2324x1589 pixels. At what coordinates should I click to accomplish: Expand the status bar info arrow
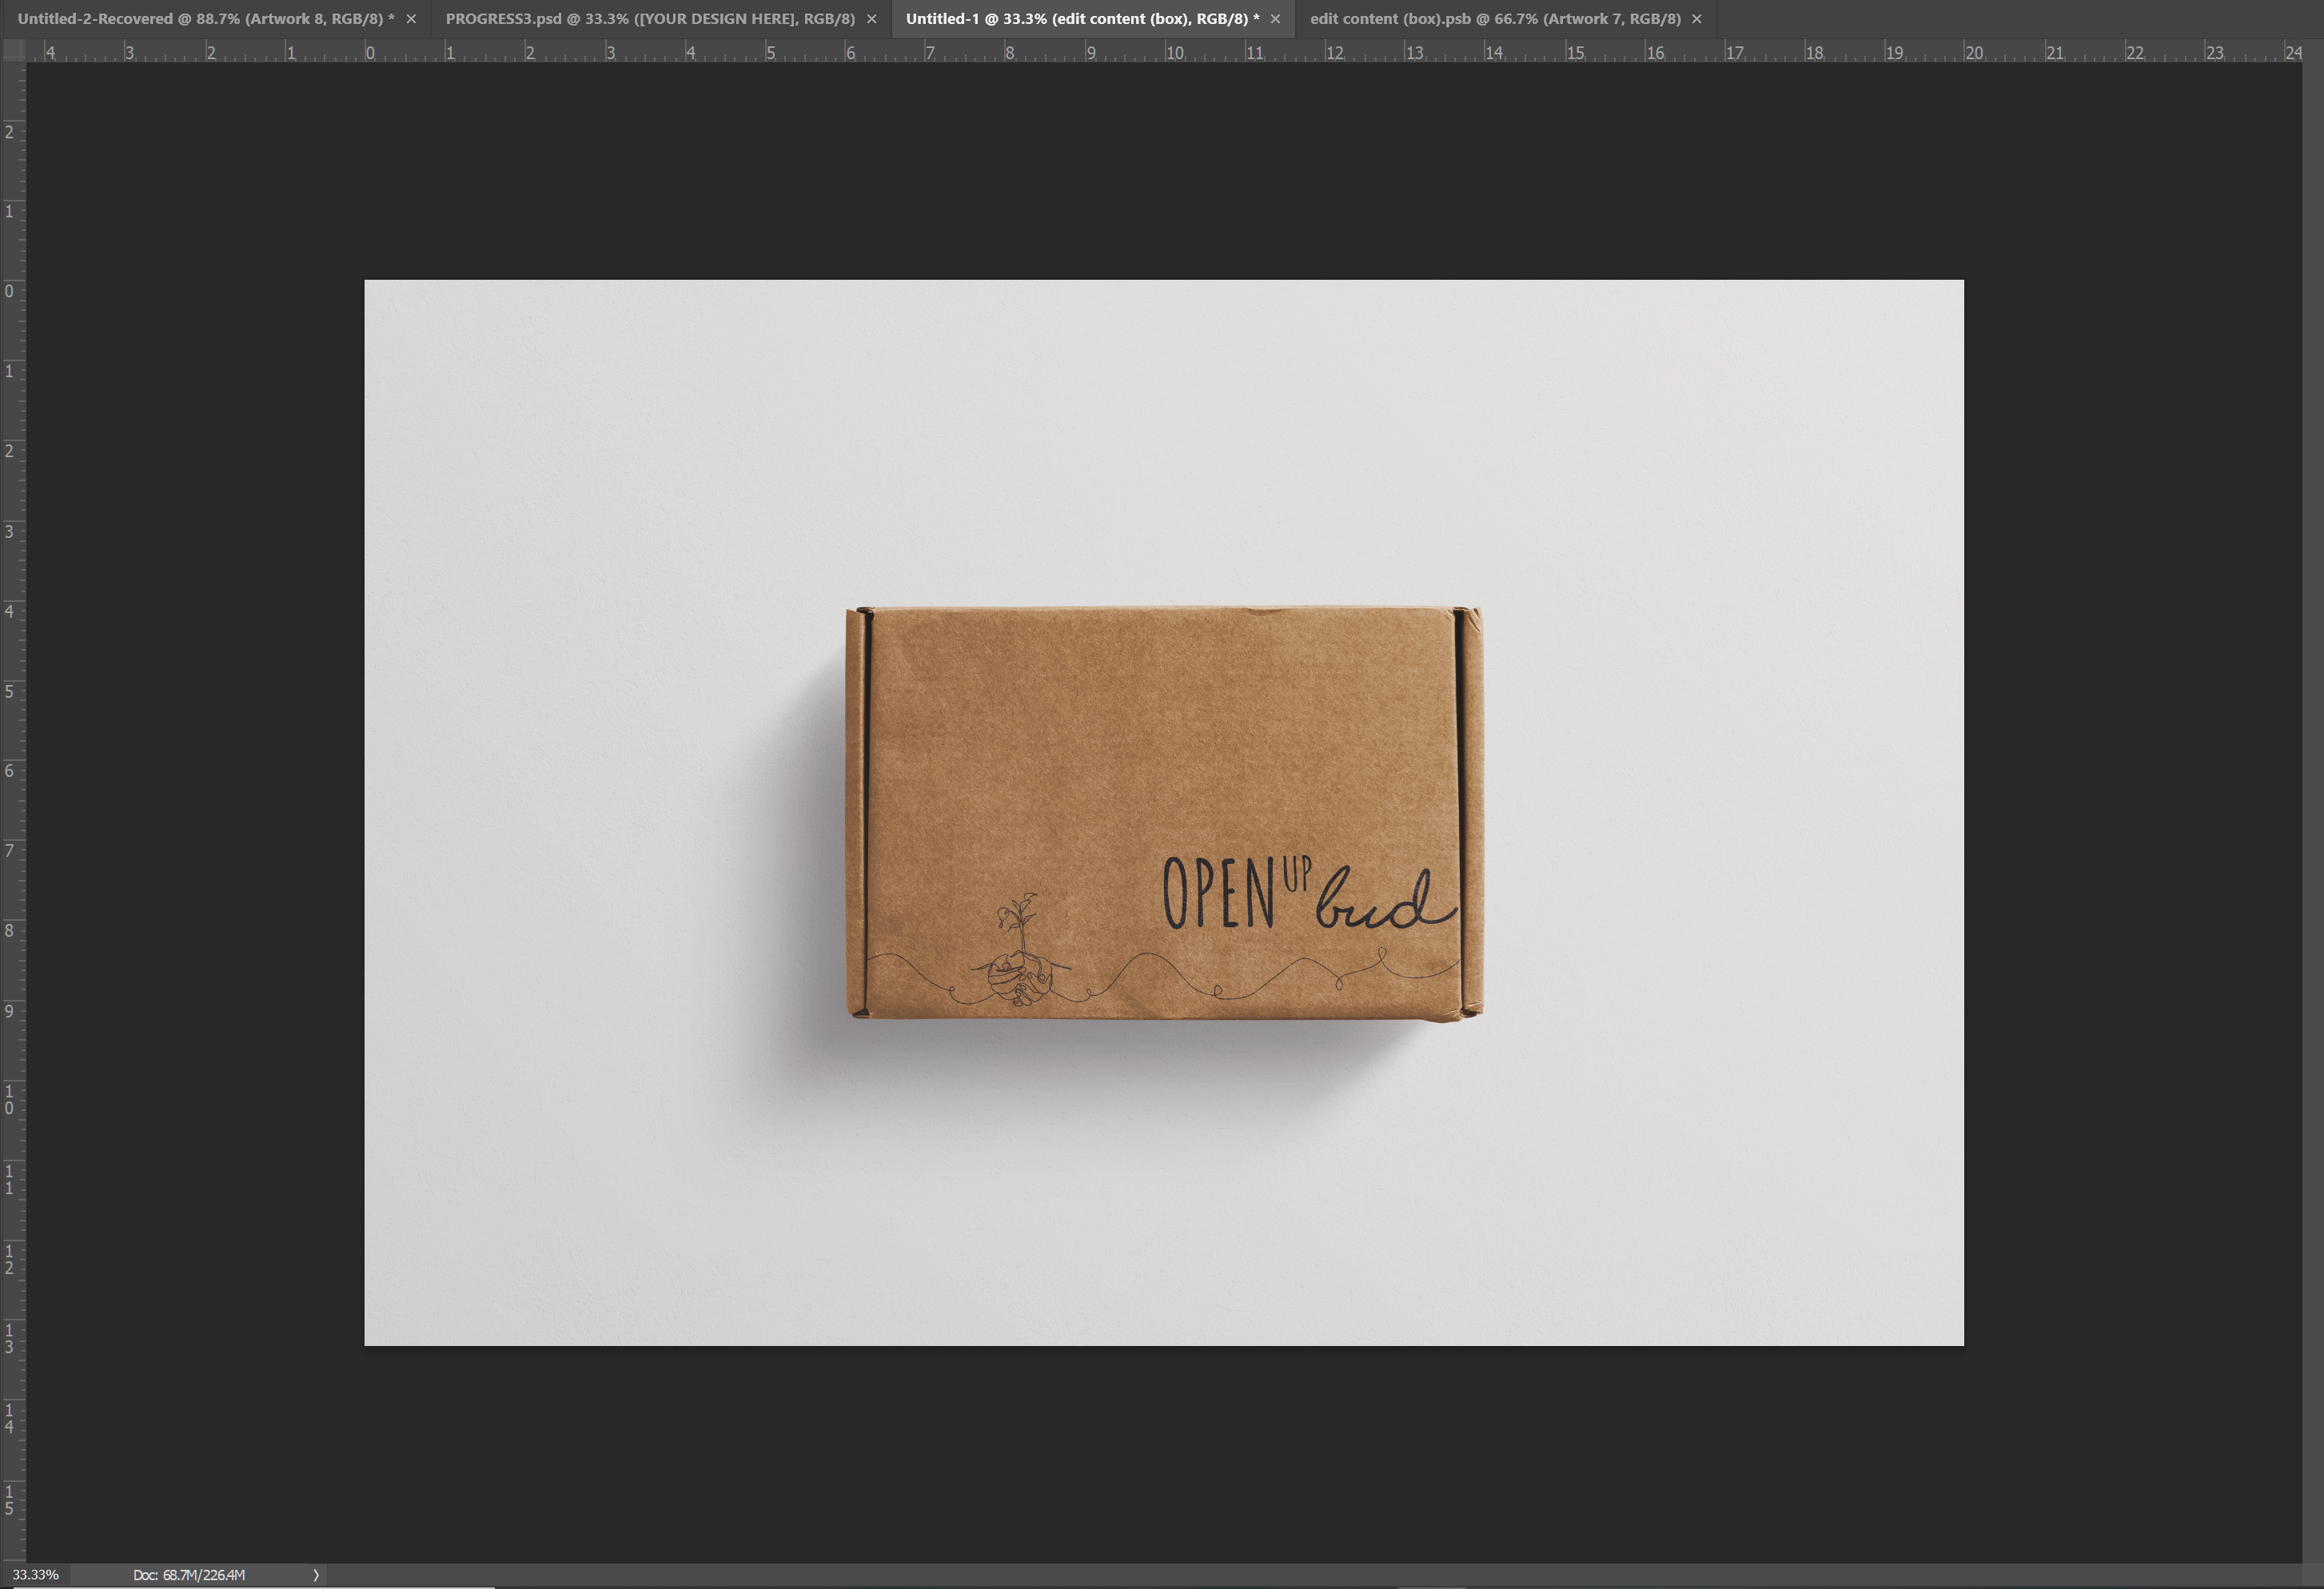click(316, 1575)
